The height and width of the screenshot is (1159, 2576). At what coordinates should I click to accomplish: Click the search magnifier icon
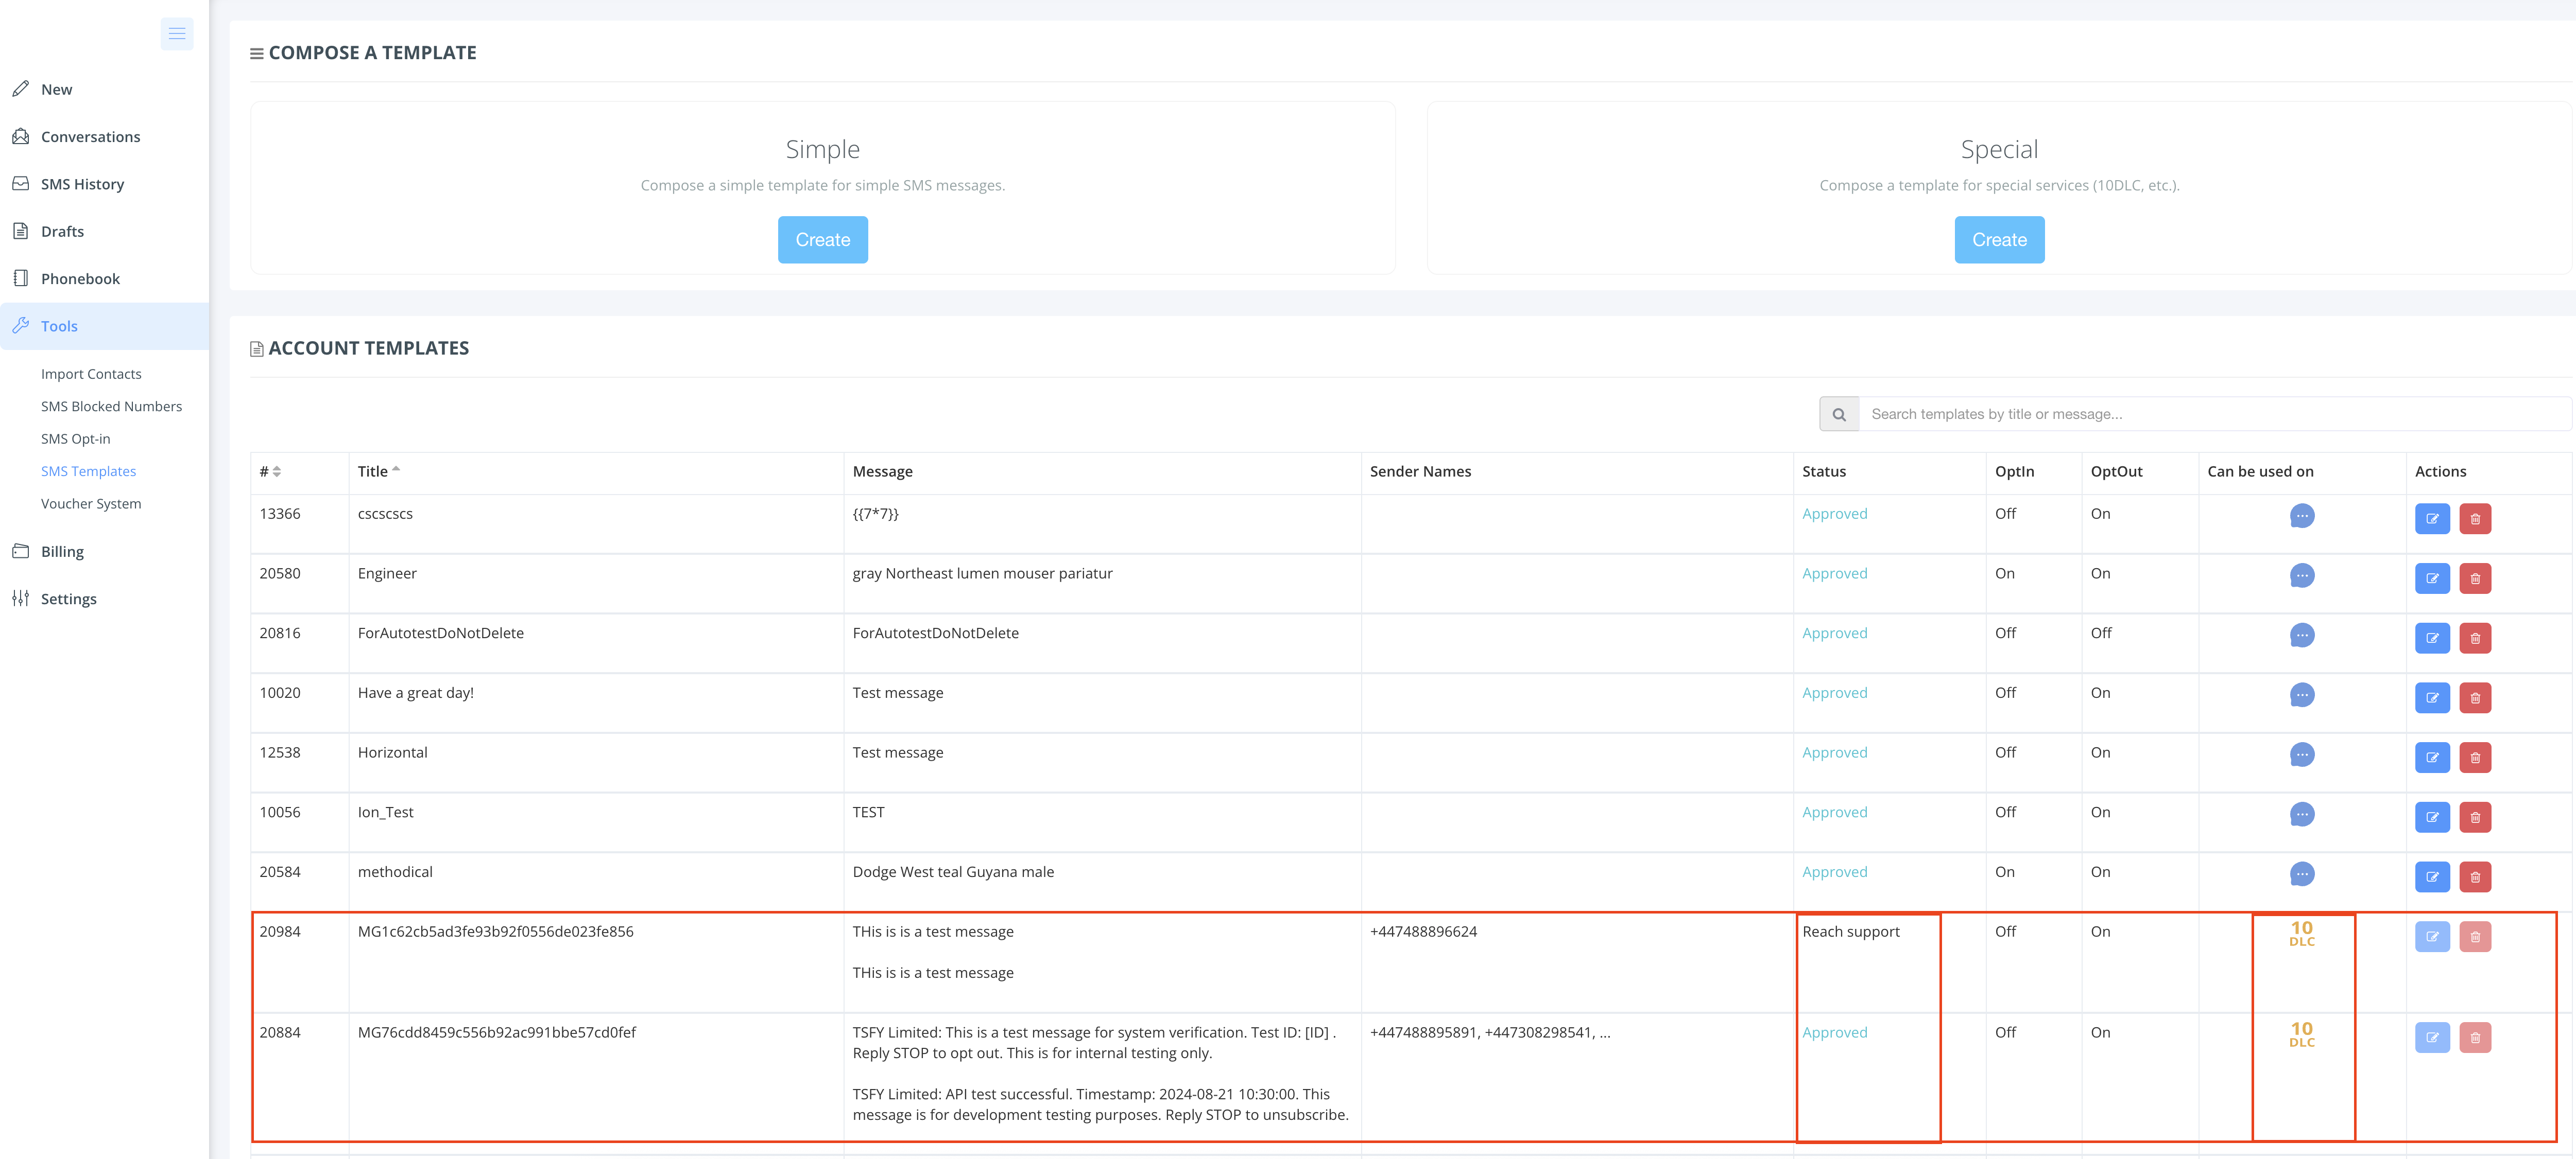coord(1839,415)
